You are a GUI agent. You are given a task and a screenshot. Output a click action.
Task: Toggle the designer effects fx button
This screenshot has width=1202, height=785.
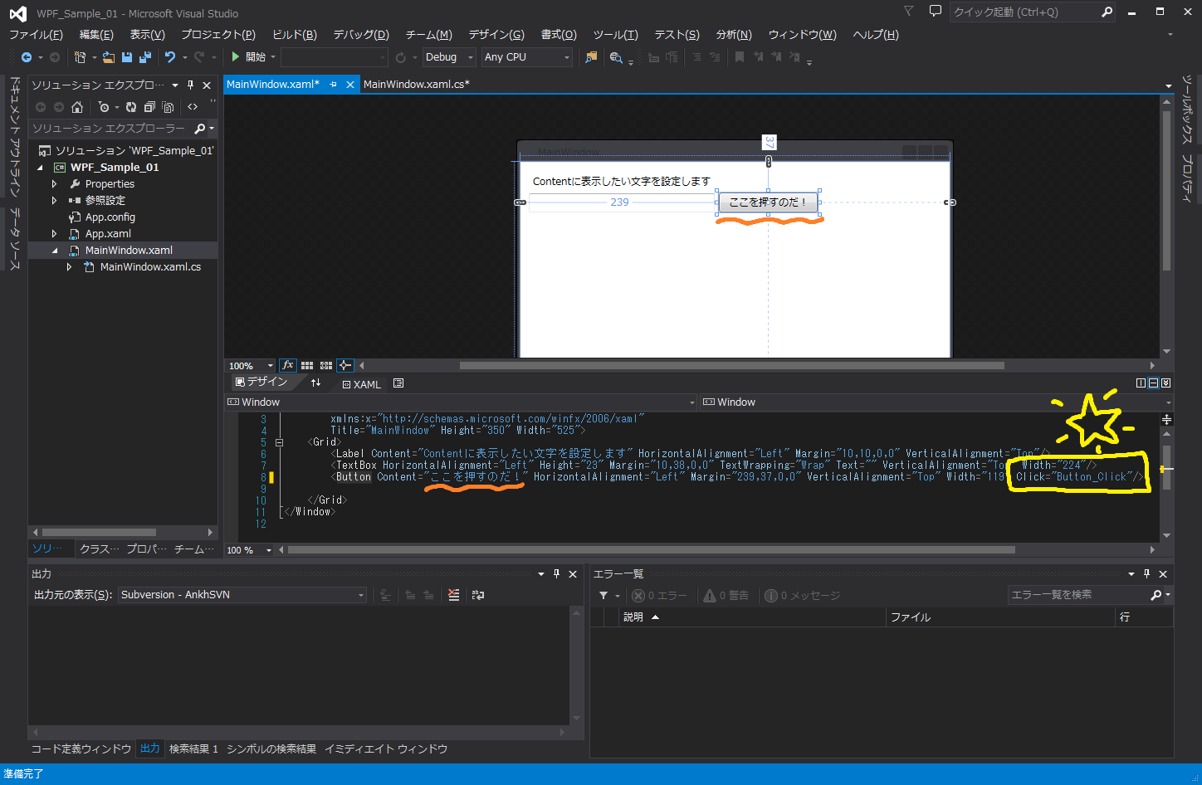pos(287,365)
